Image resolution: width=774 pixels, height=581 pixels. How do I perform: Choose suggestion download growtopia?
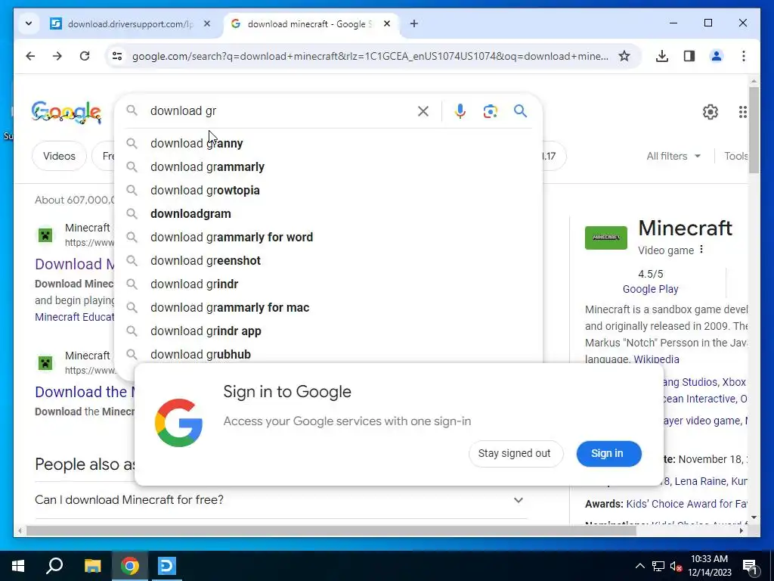coord(328,190)
